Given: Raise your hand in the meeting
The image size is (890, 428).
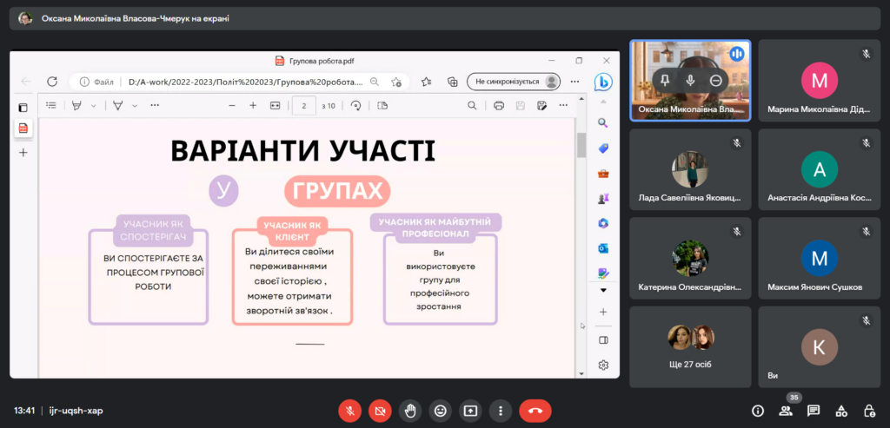Looking at the screenshot, I should [x=410, y=410].
